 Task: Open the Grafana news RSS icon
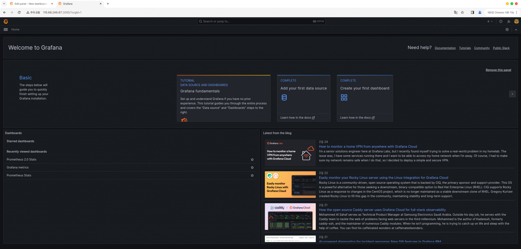[x=509, y=21]
